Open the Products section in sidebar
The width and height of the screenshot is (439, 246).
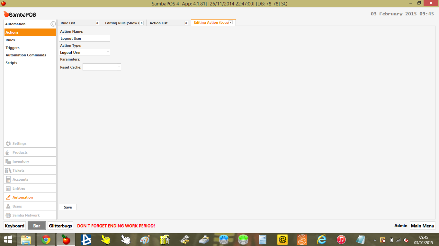(x=20, y=152)
